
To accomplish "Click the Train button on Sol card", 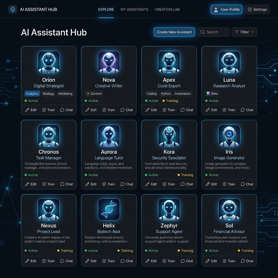I will (229, 261).
